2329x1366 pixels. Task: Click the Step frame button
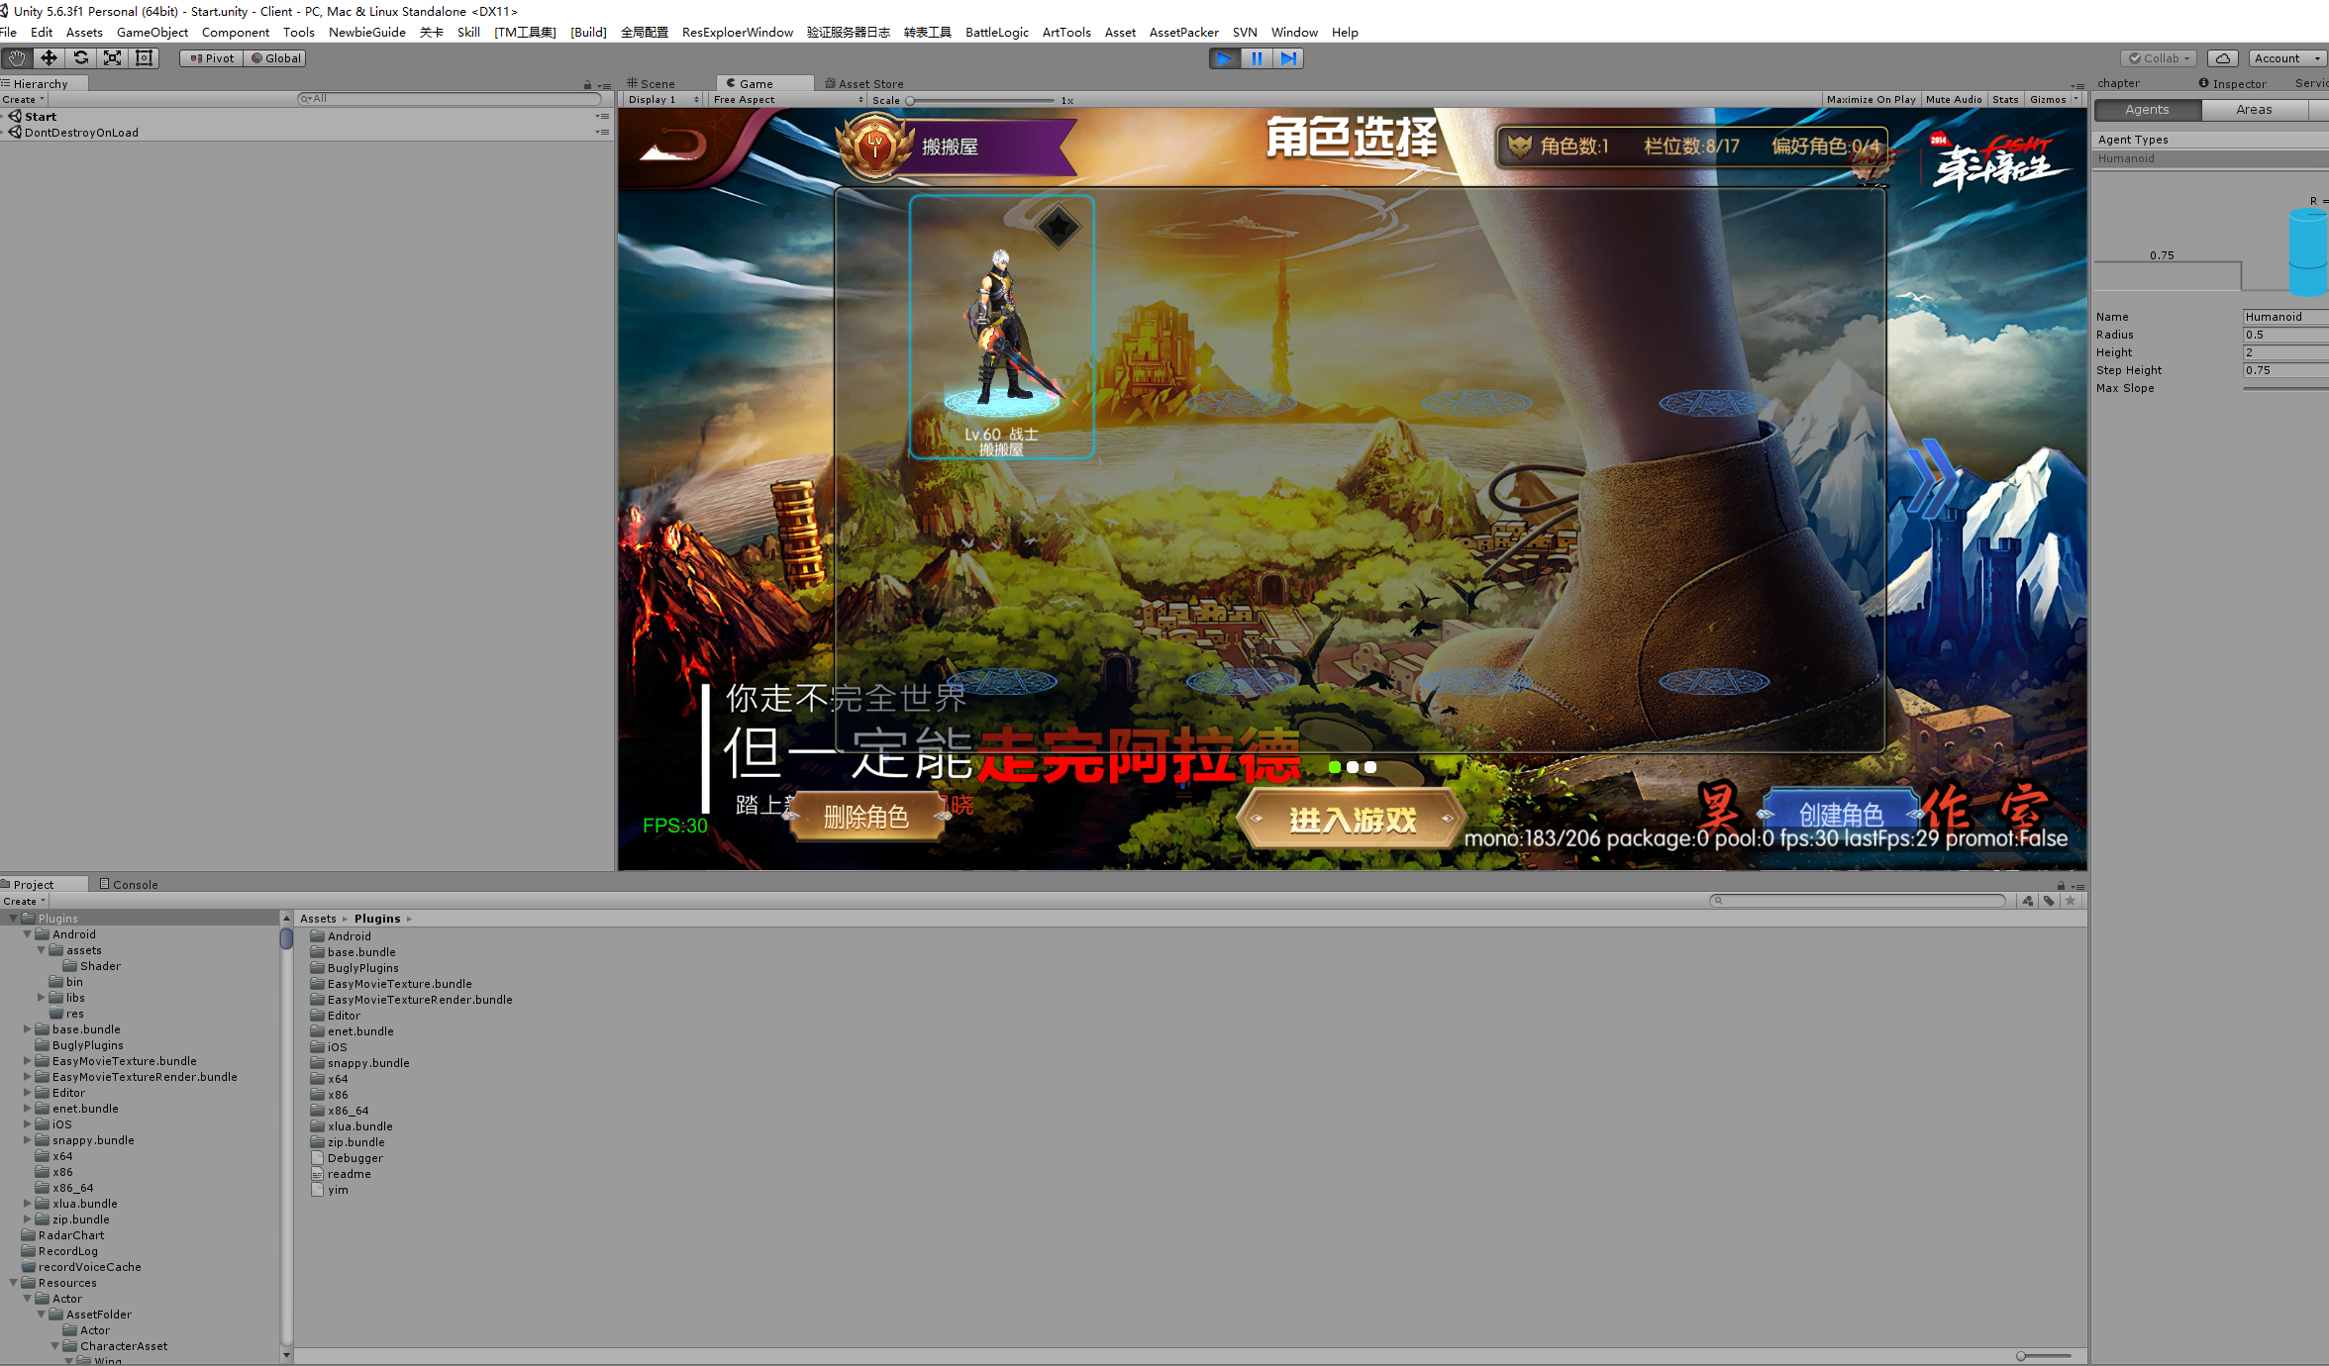tap(1288, 58)
